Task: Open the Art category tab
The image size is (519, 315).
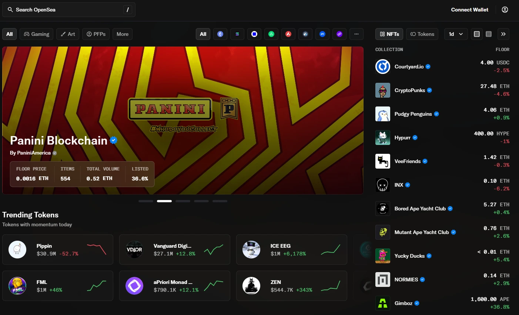Action: coord(68,34)
